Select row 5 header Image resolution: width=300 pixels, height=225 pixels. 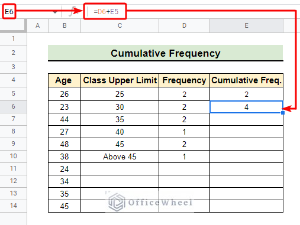point(13,93)
